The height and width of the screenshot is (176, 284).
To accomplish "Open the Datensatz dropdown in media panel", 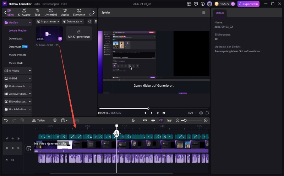I will point(73,21).
